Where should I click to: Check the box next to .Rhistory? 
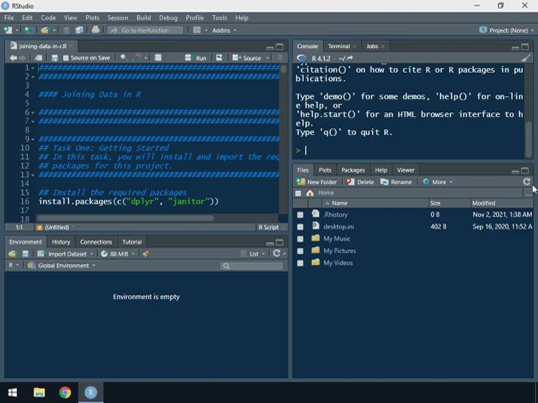(x=300, y=214)
